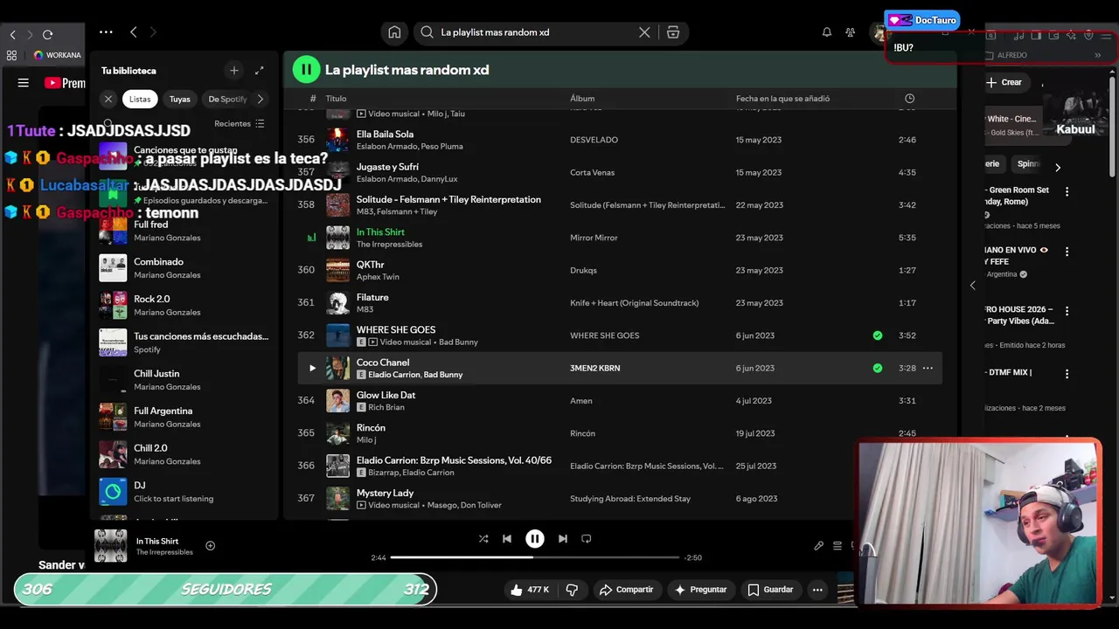
Task: Sort by Título column header
Action: (336, 99)
